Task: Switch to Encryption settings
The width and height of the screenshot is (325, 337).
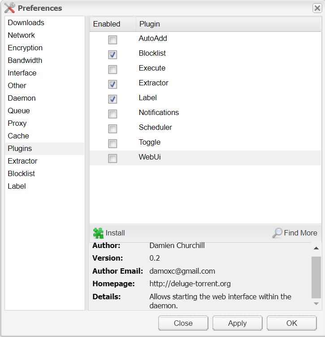Action: (x=44, y=48)
